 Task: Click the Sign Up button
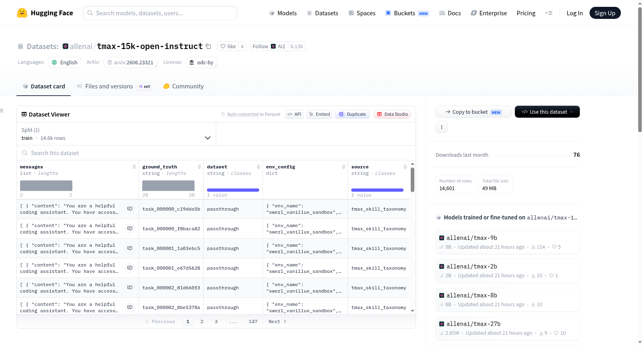coord(605,13)
